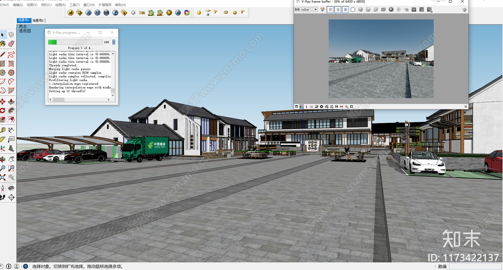Image resolution: width=503 pixels, height=270 pixels.
Task: Click the rendered preview image in frame buffer
Action: [x=381, y=59]
